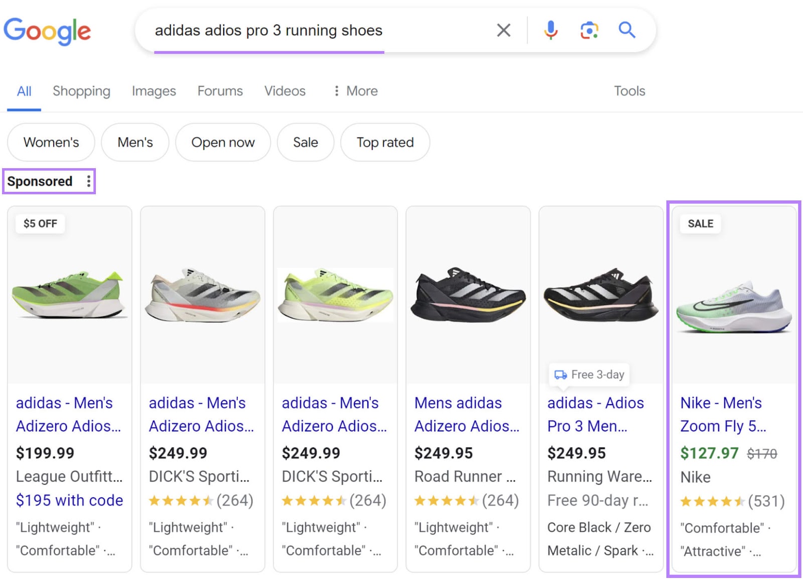
Task: Open the Sponsored three-dot options menu
Action: (x=88, y=181)
